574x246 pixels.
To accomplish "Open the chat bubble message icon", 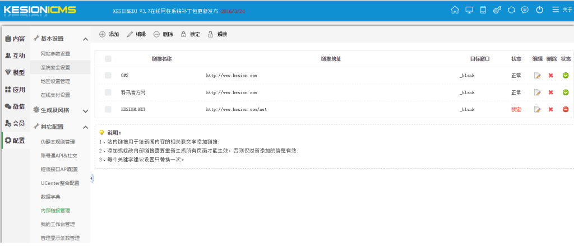I will [525, 10].
